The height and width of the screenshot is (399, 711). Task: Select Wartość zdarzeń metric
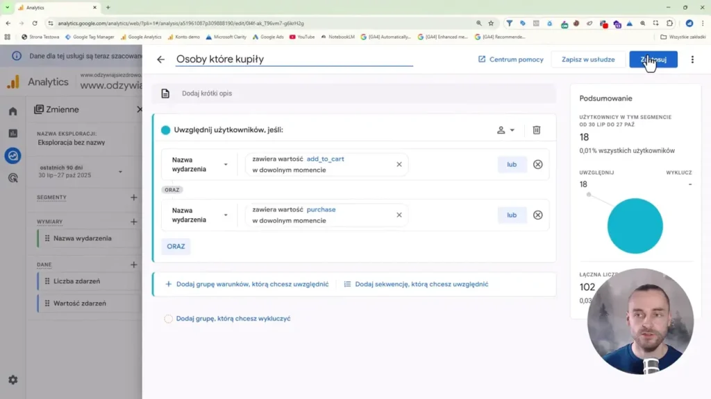(90, 303)
